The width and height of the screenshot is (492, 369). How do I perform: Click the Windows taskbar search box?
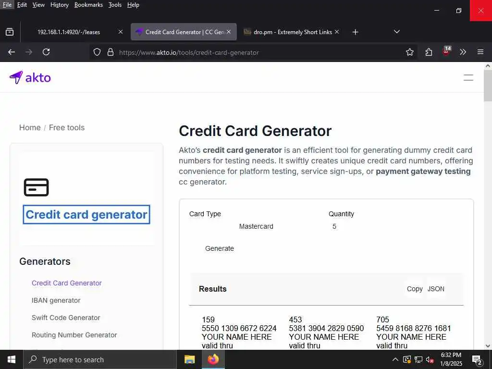click(x=100, y=359)
